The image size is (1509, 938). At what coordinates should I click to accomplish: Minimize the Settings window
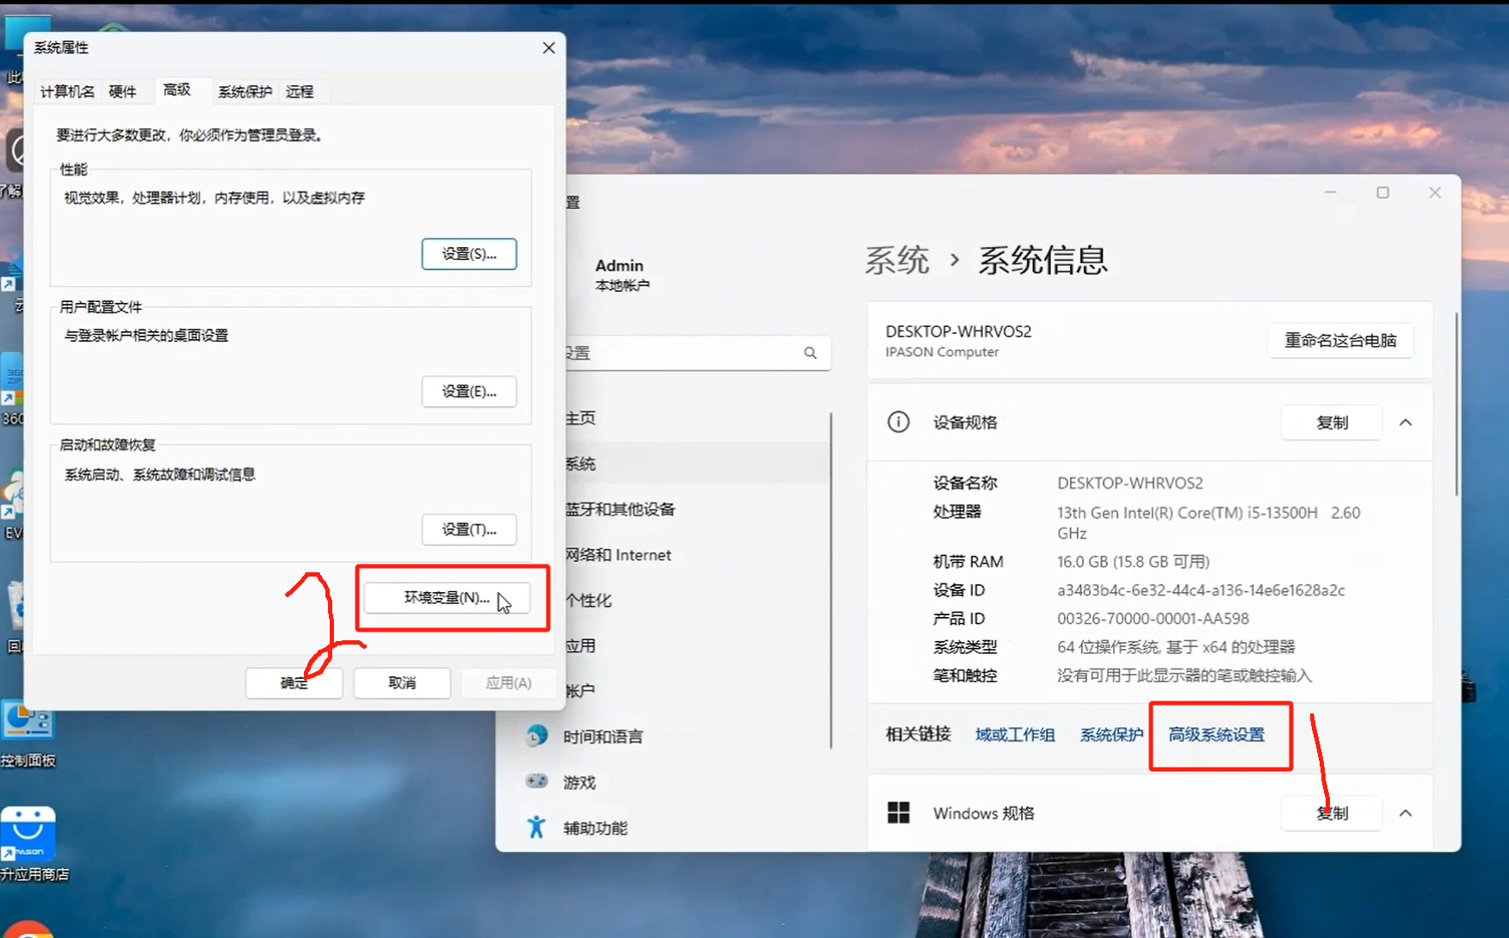click(x=1331, y=193)
